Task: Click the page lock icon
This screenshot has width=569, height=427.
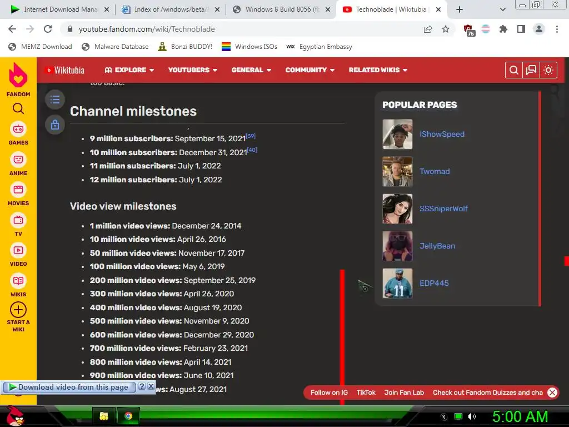Action: tap(55, 125)
